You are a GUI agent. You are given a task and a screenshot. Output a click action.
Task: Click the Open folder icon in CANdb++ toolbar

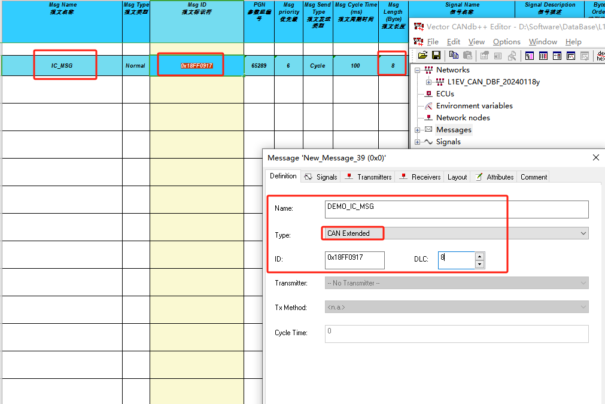(422, 56)
